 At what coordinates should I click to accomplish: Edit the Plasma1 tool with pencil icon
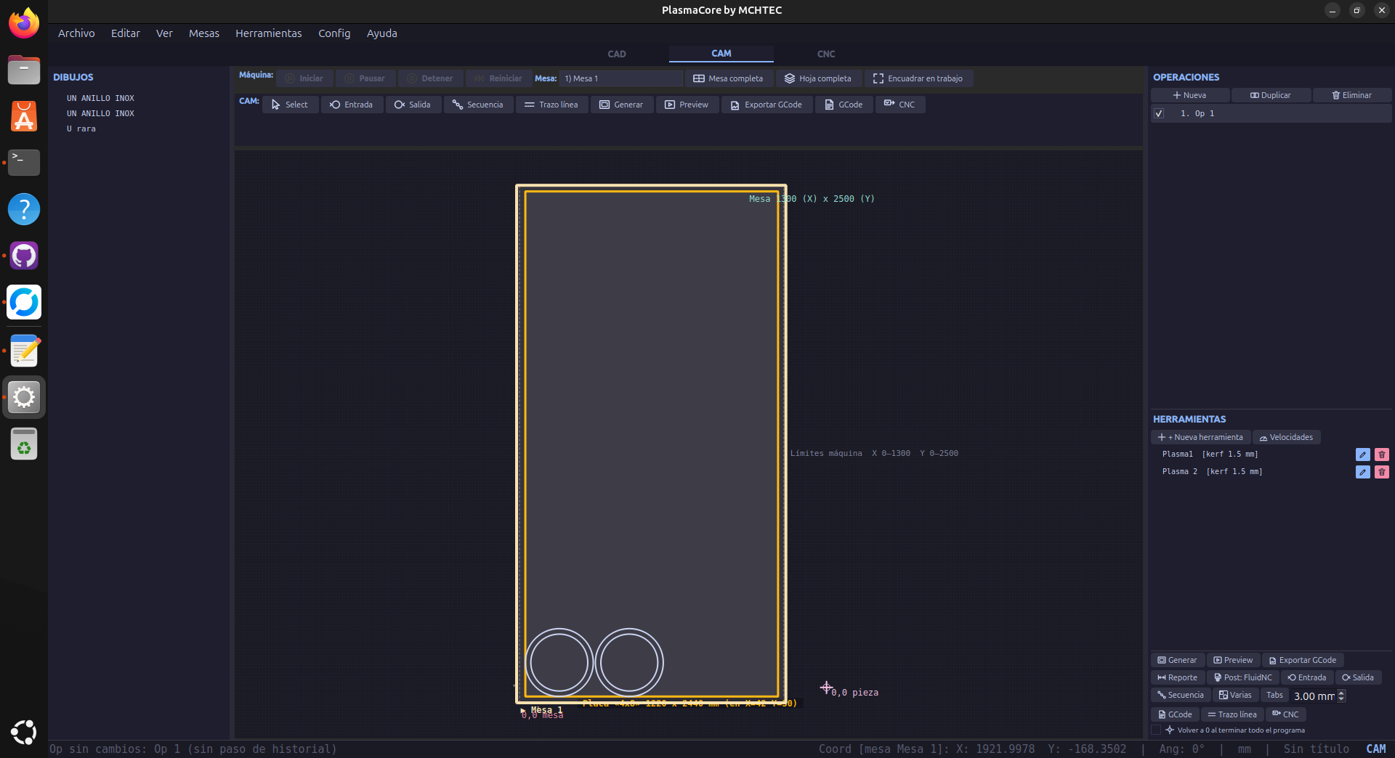click(1362, 455)
